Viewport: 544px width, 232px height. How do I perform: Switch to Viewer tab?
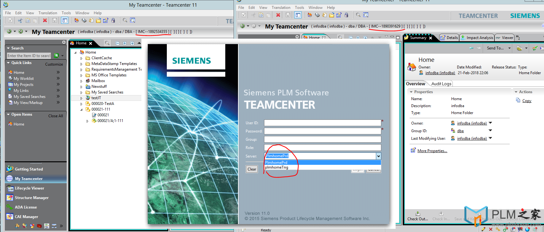(504, 38)
